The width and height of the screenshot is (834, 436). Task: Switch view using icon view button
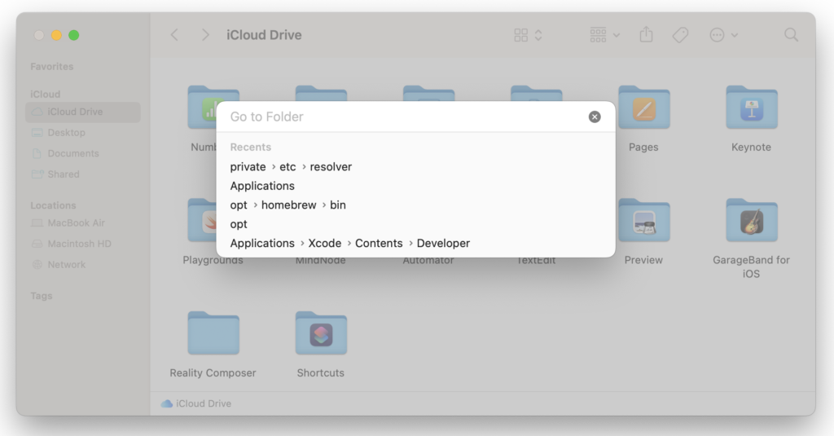528,35
